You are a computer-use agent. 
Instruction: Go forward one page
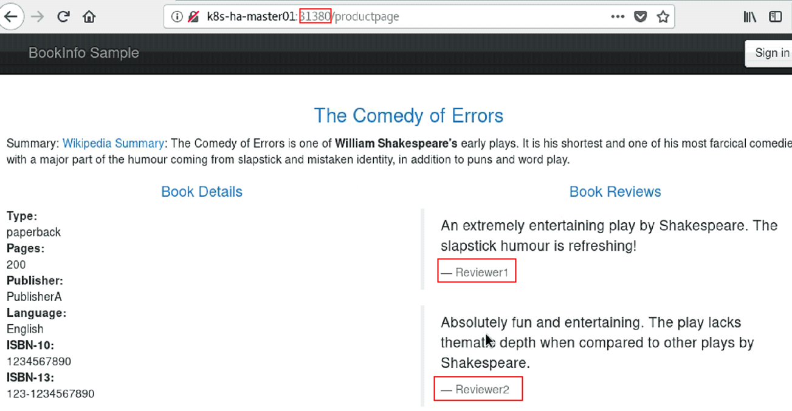(38, 16)
